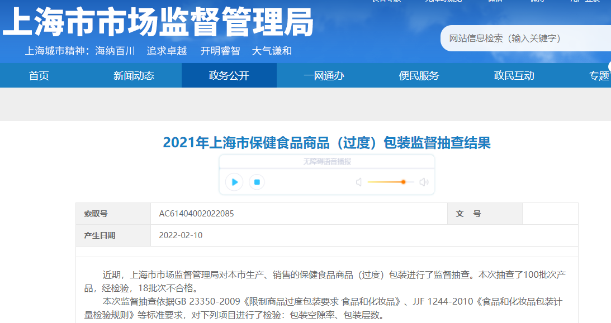611x323 pixels.
Task: Click the paragraph mentioning GB 23350-2009
Action: [x=324, y=308]
